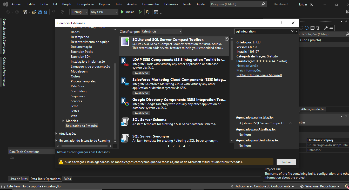Click Collapse All icon in Solution Explorer
The image size is (349, 190).
coord(312,28)
